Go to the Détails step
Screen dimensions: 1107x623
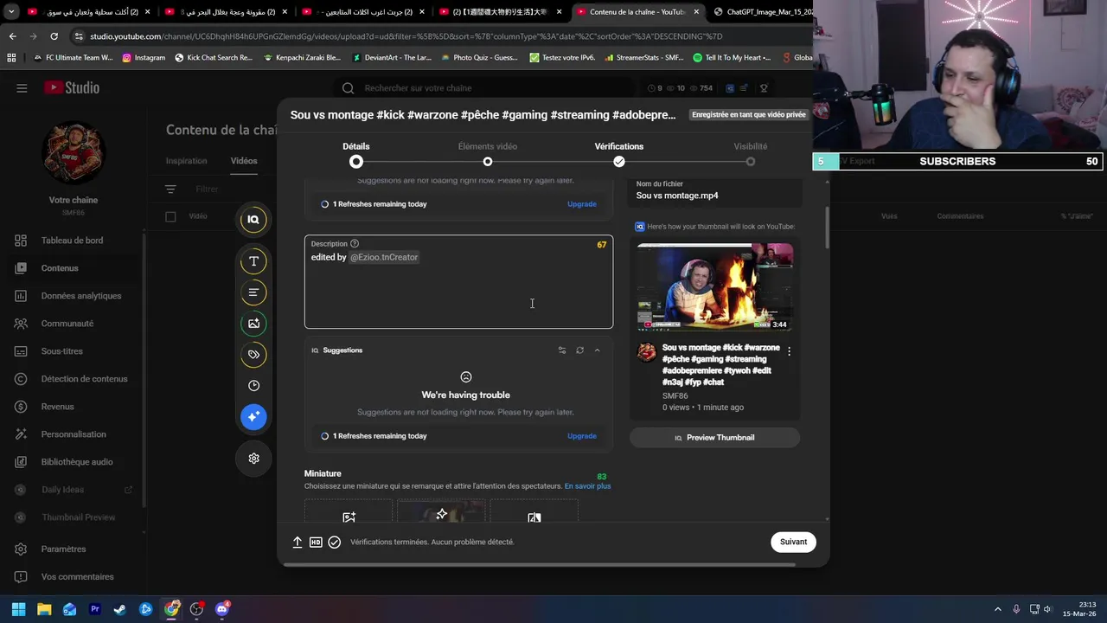coord(355,154)
